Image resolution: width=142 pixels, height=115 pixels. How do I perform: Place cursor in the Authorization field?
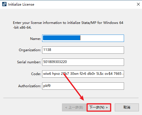point(83,86)
